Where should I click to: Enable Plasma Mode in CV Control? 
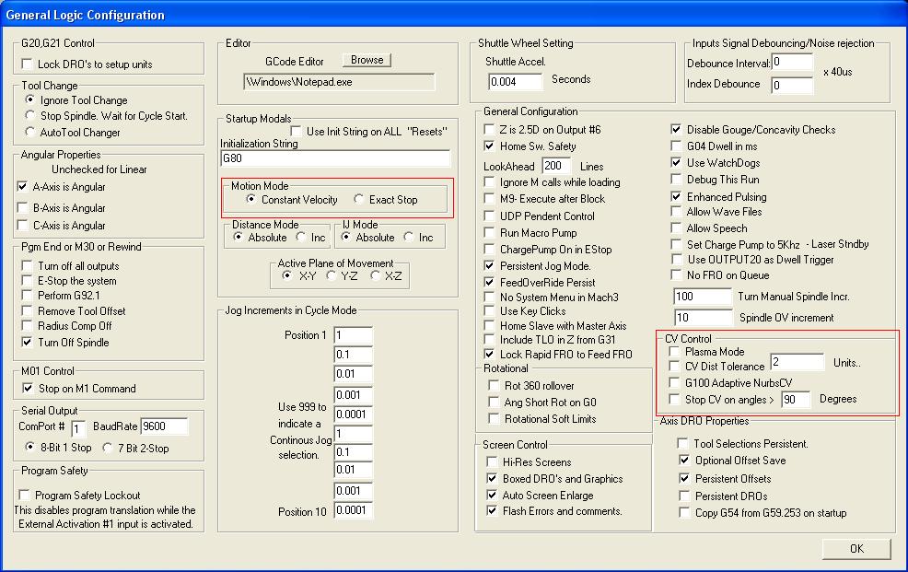[x=674, y=351]
